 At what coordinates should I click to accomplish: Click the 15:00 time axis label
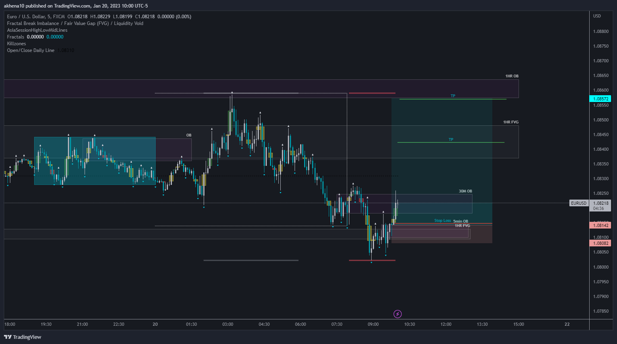(x=519, y=324)
